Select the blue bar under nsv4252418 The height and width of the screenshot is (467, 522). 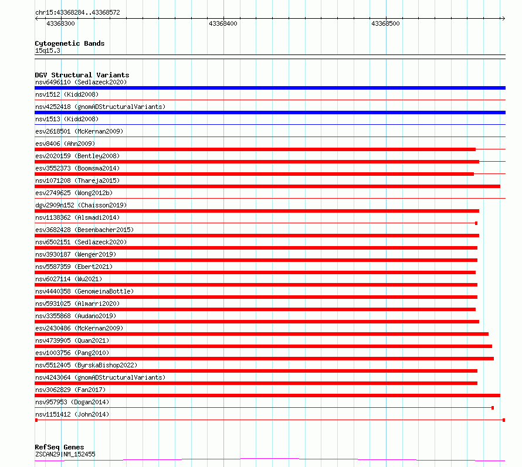coord(270,113)
